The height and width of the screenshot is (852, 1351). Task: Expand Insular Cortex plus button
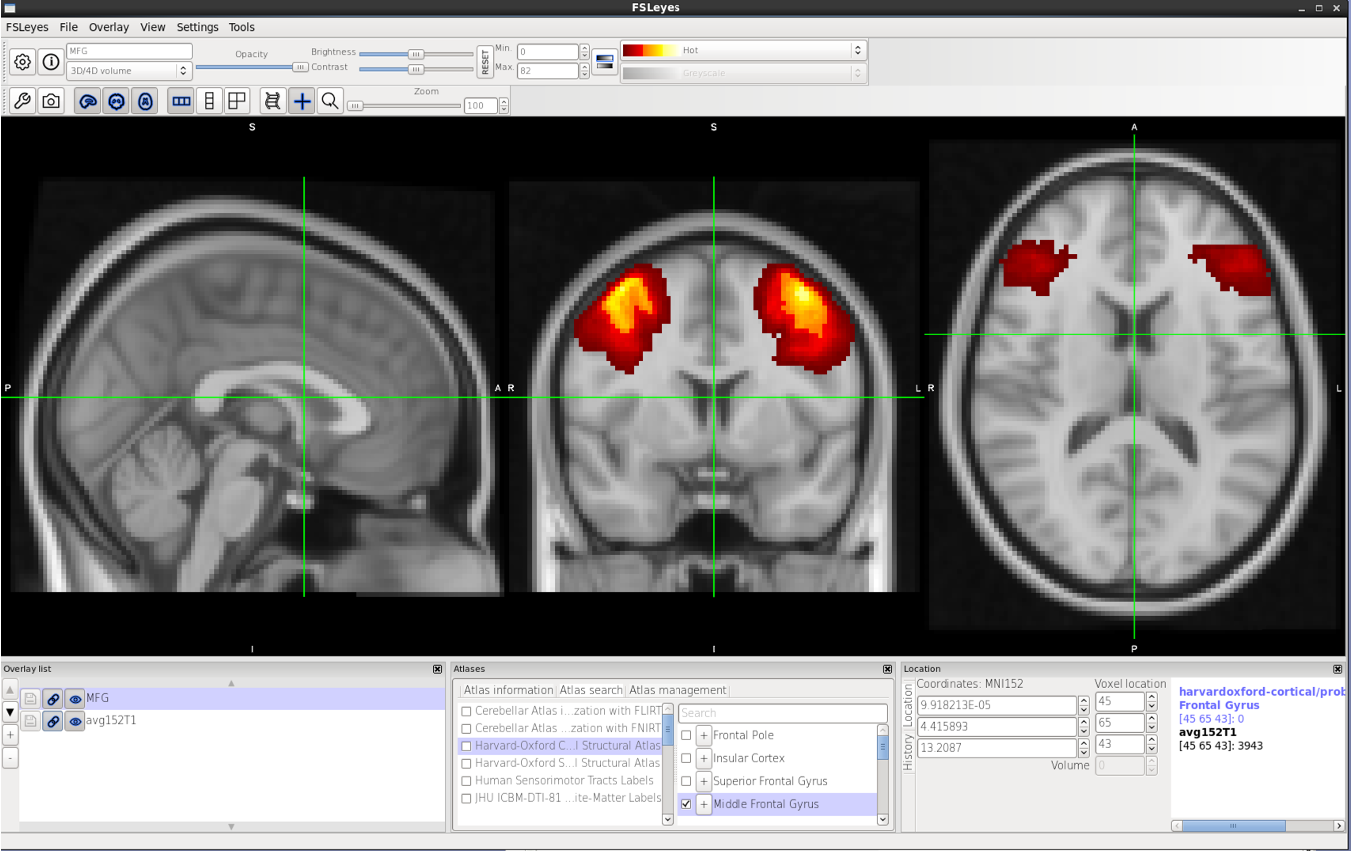click(x=703, y=758)
